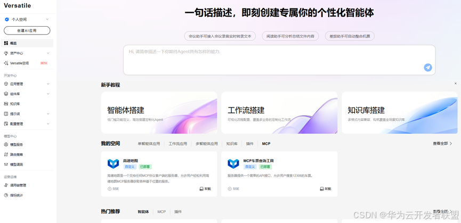Select 插件 tab under 热门推荐

click(178, 211)
